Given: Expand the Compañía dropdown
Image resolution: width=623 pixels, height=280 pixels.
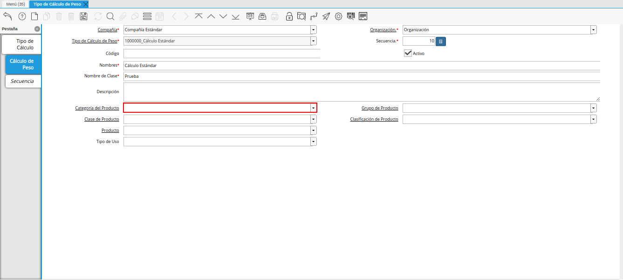Looking at the screenshot, I should tap(314, 30).
